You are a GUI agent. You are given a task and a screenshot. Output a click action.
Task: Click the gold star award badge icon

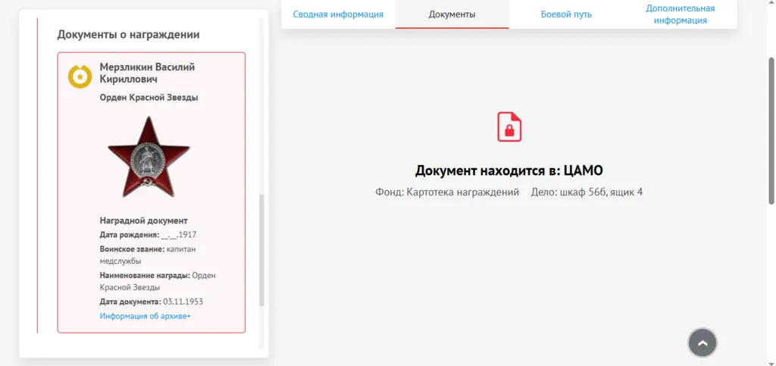click(x=80, y=77)
